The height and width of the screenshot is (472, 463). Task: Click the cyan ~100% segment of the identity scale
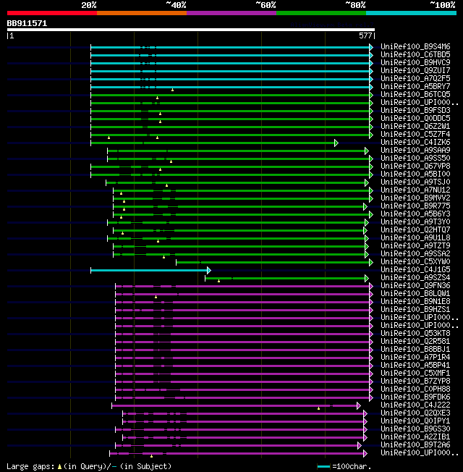pyautogui.click(x=411, y=13)
